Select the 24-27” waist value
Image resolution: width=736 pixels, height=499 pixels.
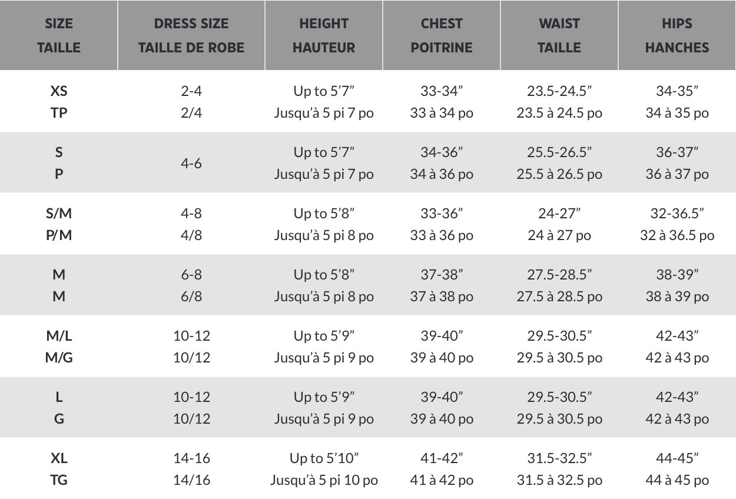pos(559,214)
